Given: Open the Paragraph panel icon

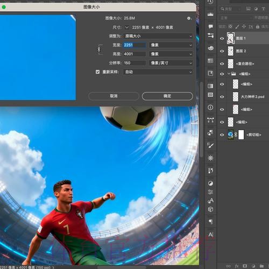Looking at the screenshot, I should pyautogui.click(x=210, y=222).
